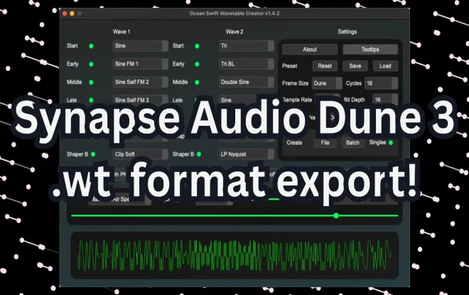Click the About button
Image resolution: width=469 pixels, height=295 pixels.
pyautogui.click(x=310, y=49)
